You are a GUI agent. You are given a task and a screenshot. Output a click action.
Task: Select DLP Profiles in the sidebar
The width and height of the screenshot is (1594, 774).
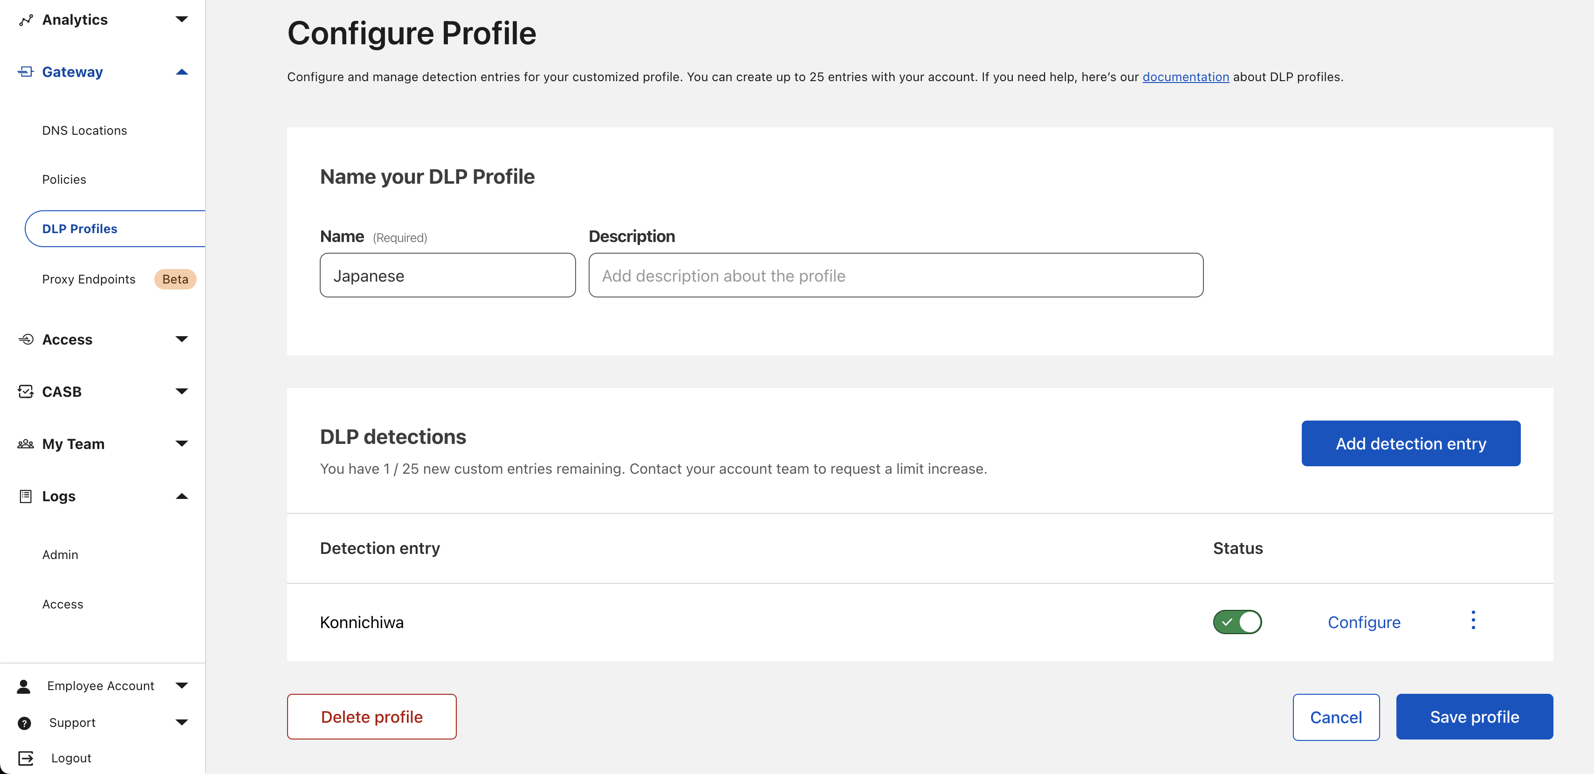80,228
